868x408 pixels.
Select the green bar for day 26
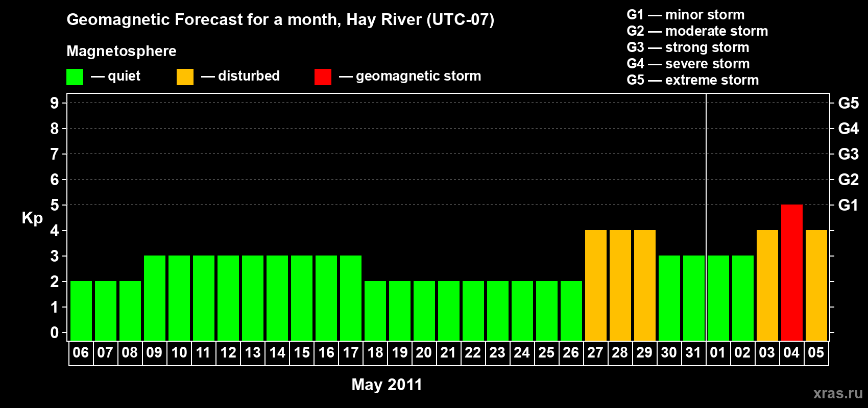click(571, 311)
